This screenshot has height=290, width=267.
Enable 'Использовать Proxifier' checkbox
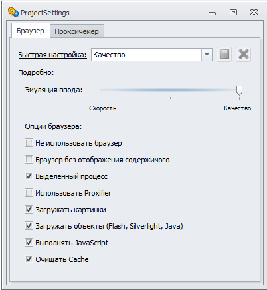[29, 193]
